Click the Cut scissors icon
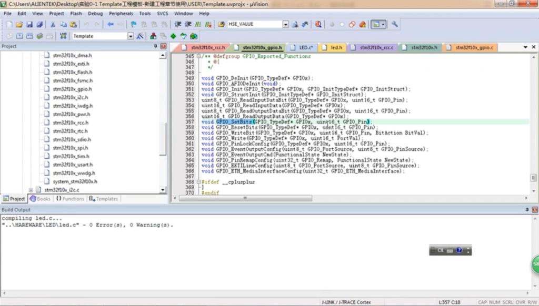The height and width of the screenshot is (306, 539). click(53, 24)
